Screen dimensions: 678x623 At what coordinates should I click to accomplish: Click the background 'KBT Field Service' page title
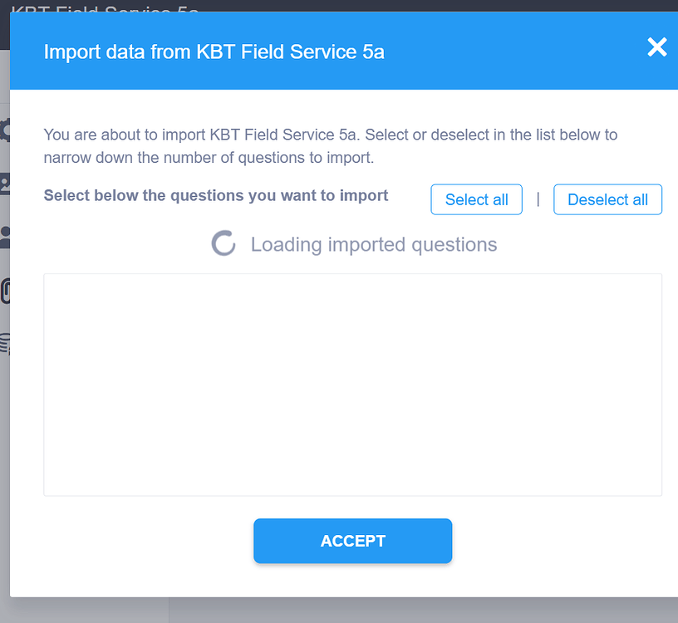click(x=104, y=7)
